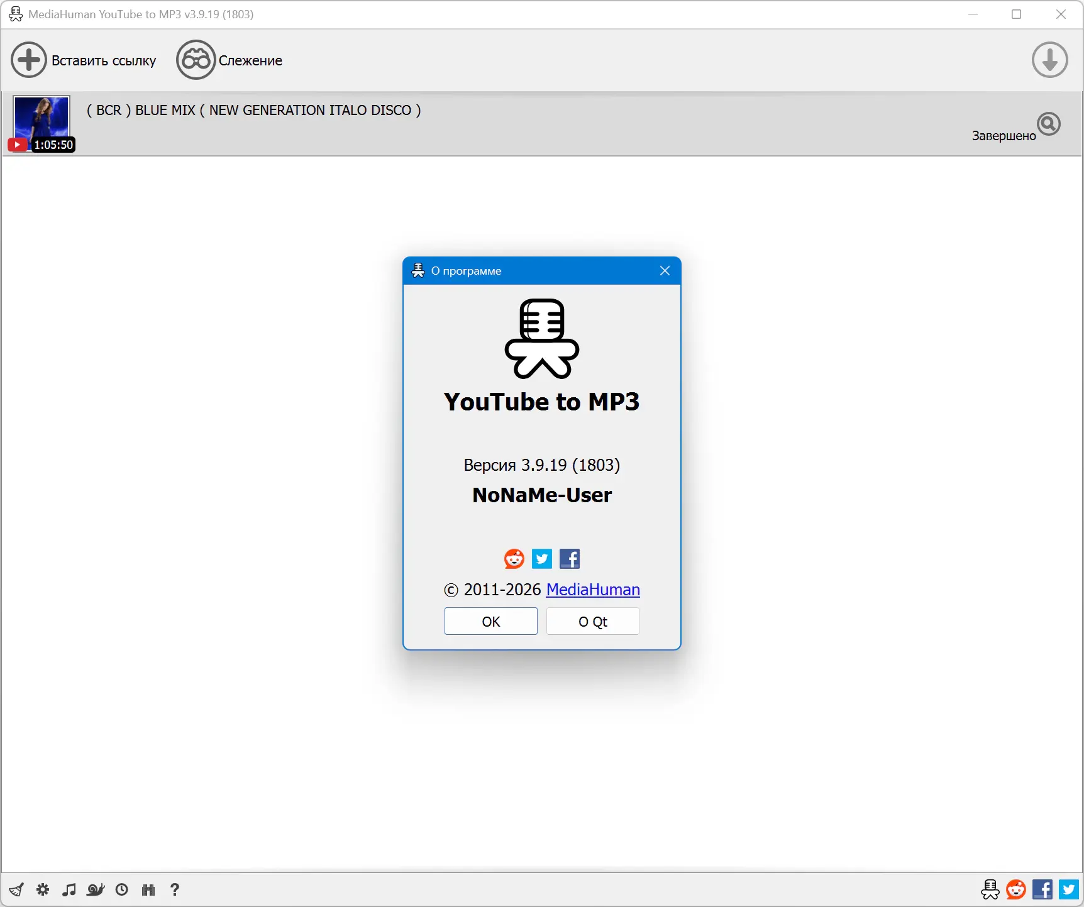Click the app icon in the main title bar
The height and width of the screenshot is (907, 1084).
click(x=16, y=14)
